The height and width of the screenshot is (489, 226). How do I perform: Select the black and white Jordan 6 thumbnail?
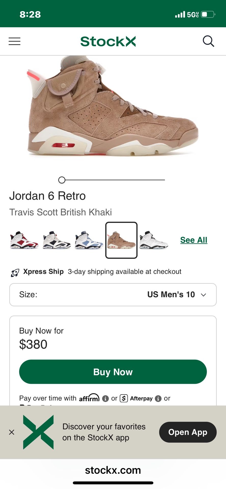pos(57,240)
